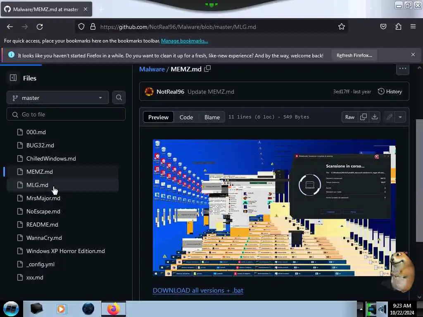Focus the Go to file search field
The height and width of the screenshot is (317, 423).
pyautogui.click(x=66, y=114)
